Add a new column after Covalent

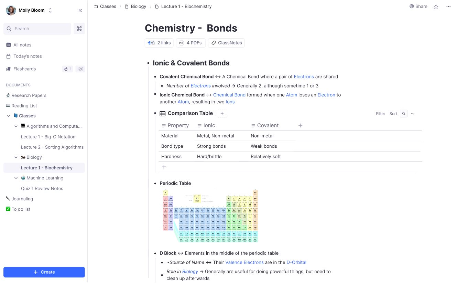tap(300, 126)
